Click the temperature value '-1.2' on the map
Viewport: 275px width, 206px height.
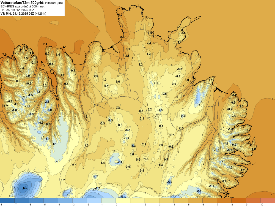click(127, 138)
